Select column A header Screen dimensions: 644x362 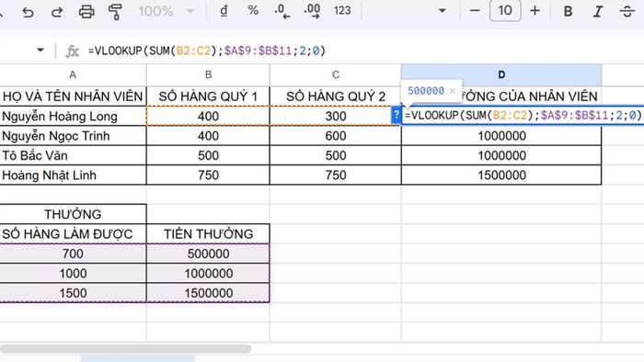pyautogui.click(x=73, y=74)
